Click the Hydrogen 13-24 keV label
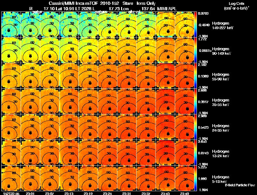 221,154
